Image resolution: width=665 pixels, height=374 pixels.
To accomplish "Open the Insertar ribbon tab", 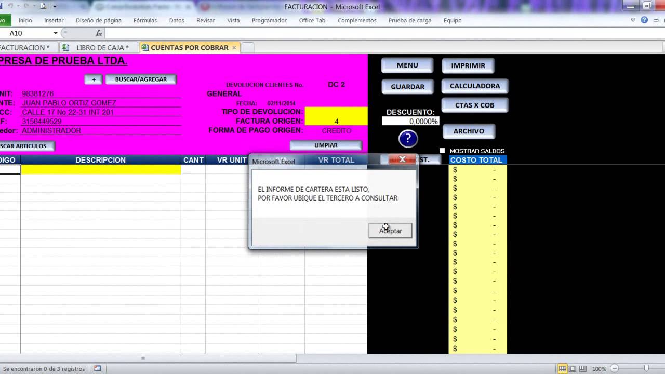I will tap(54, 20).
